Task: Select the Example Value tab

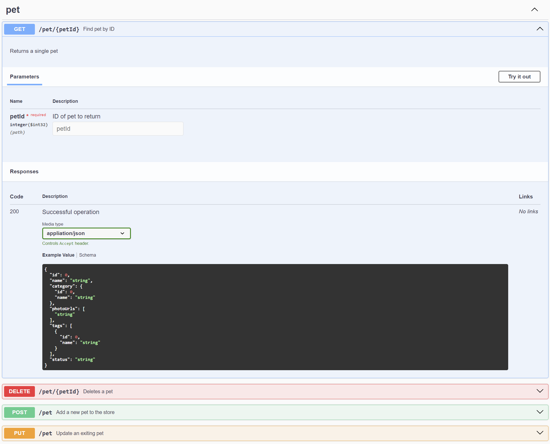Action: tap(58, 255)
